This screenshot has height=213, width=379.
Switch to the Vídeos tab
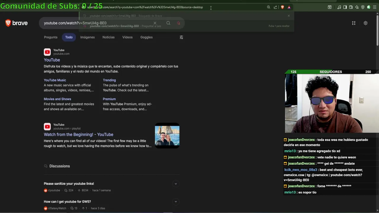point(127,37)
